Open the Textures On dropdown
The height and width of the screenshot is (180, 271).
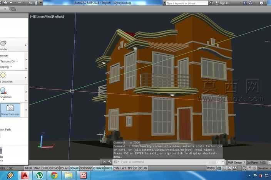click(8, 61)
